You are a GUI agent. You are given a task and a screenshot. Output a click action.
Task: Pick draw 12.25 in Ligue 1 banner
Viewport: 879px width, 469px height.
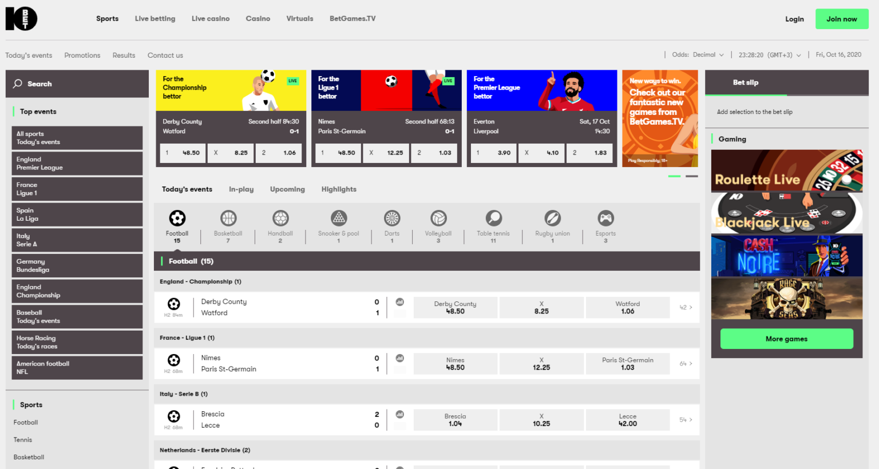click(386, 153)
